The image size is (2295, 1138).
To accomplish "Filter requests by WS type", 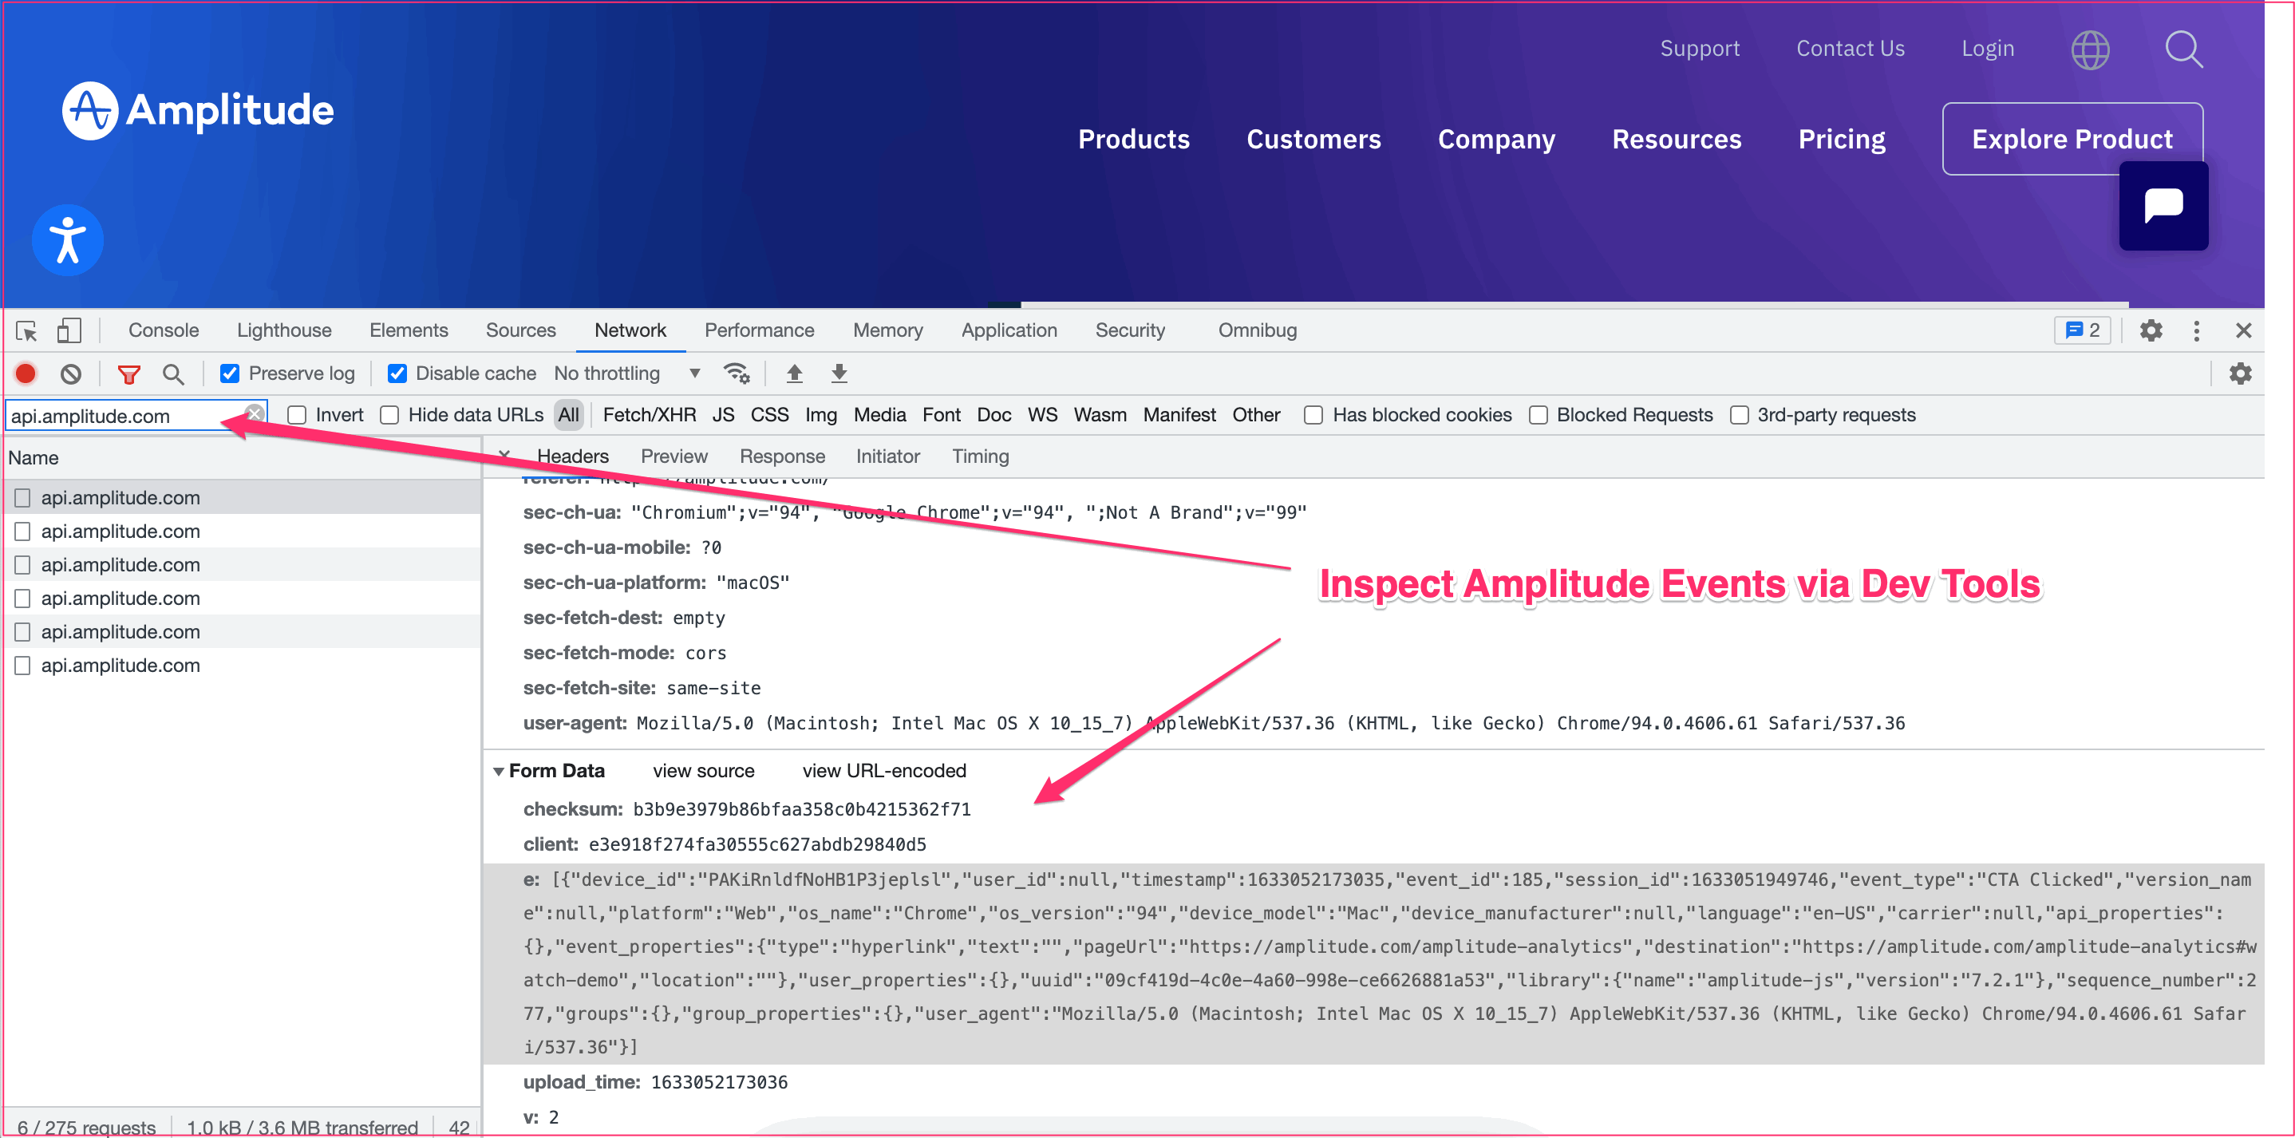I will pyautogui.click(x=1042, y=415).
